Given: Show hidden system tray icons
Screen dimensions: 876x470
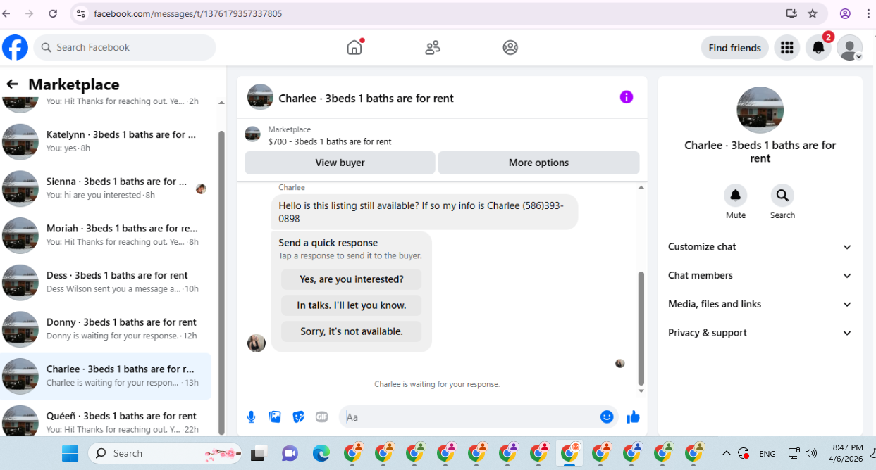Looking at the screenshot, I should click(x=726, y=454).
